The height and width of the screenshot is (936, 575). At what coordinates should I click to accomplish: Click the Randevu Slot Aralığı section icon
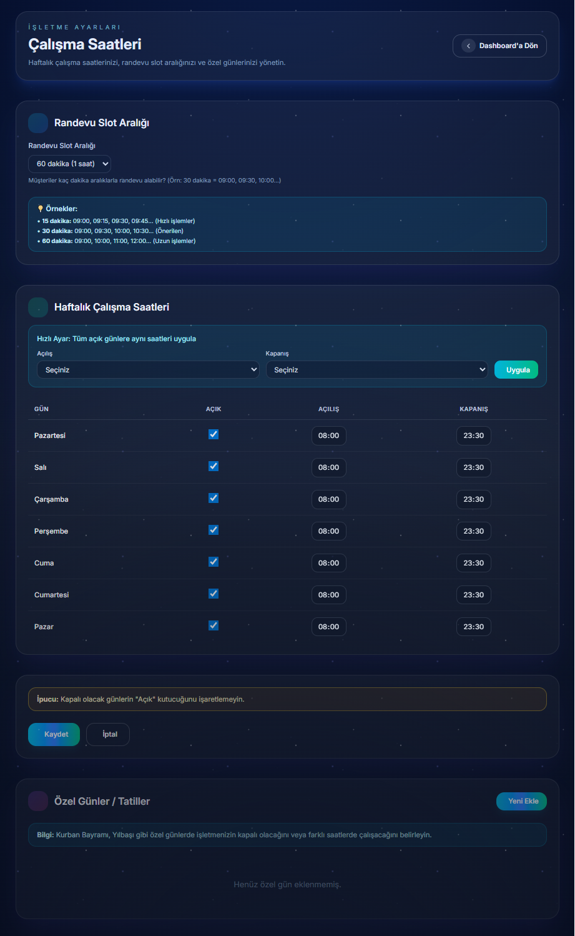pyautogui.click(x=38, y=123)
